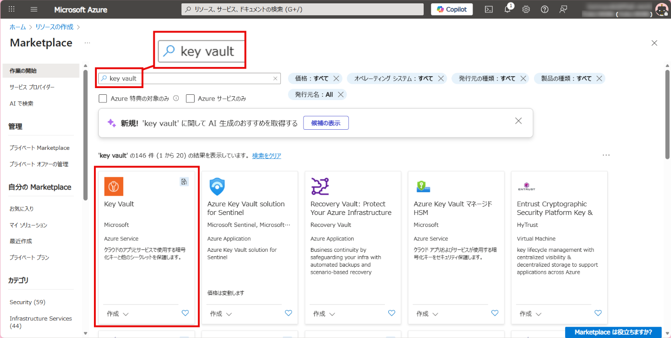671x338 pixels.
Task: Enable Azure サービスのみ checkbox
Action: pos(190,99)
